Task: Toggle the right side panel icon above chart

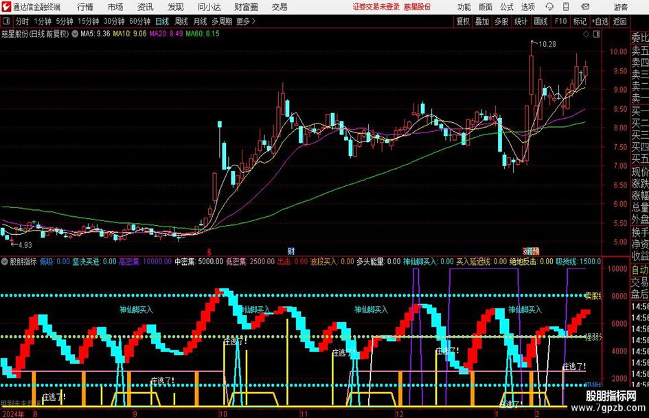Action: coord(596,34)
